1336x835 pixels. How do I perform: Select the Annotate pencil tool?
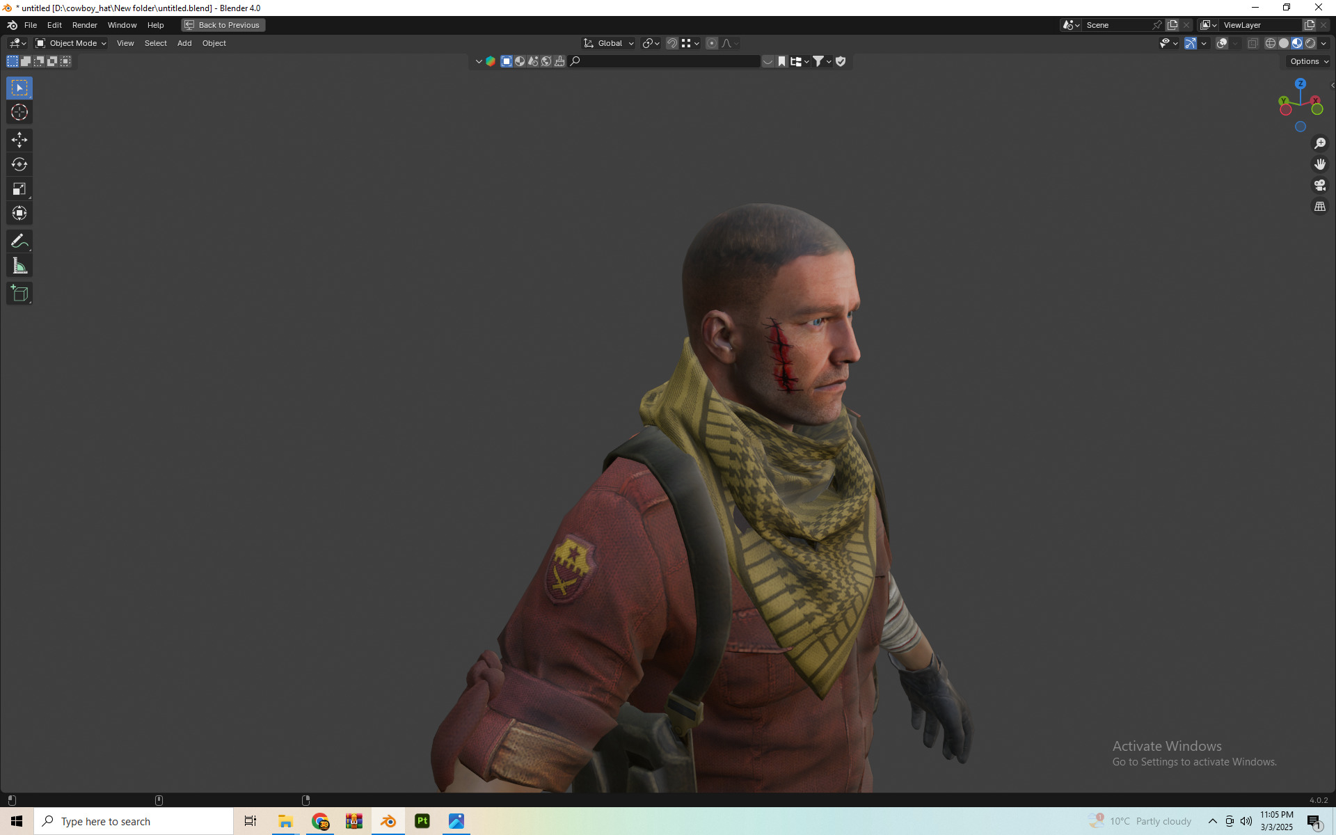tap(19, 241)
